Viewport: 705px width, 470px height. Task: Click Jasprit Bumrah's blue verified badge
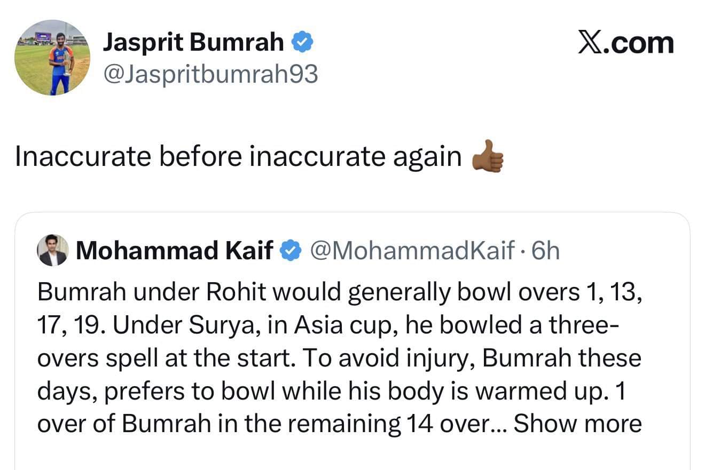click(302, 42)
